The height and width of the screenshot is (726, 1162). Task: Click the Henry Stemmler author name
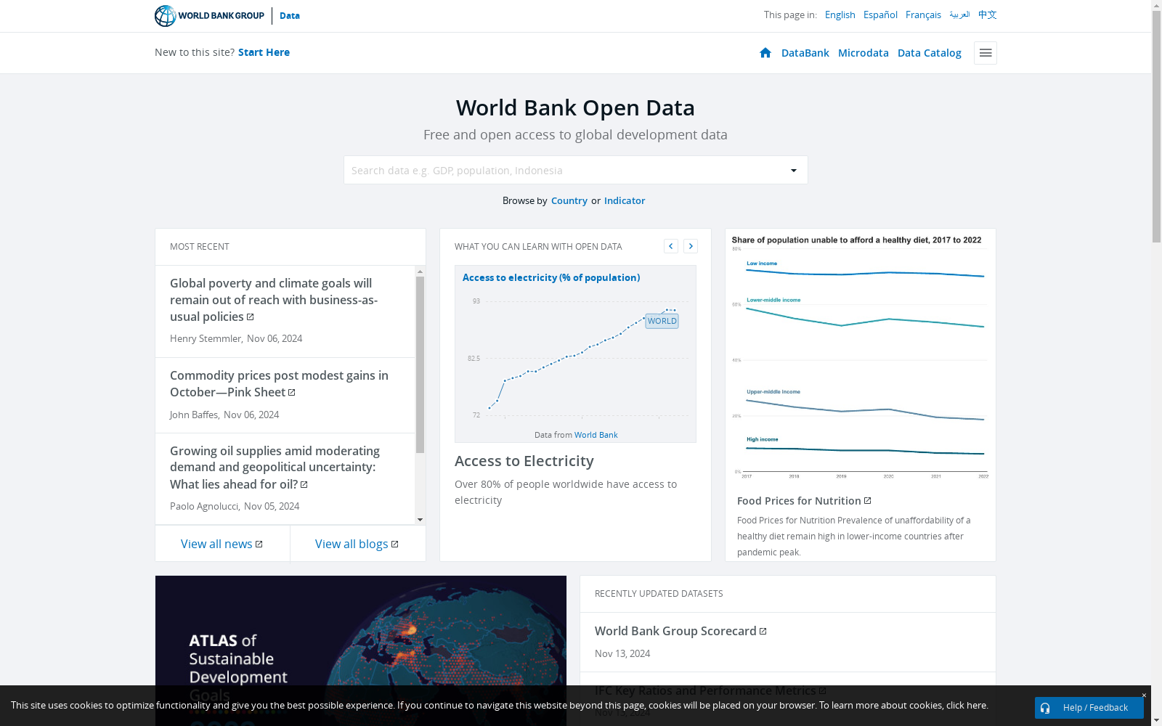[206, 338]
